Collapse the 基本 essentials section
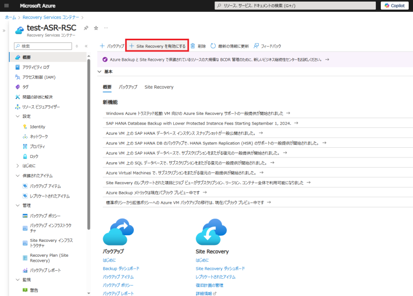413x296 pixels. tap(99, 71)
